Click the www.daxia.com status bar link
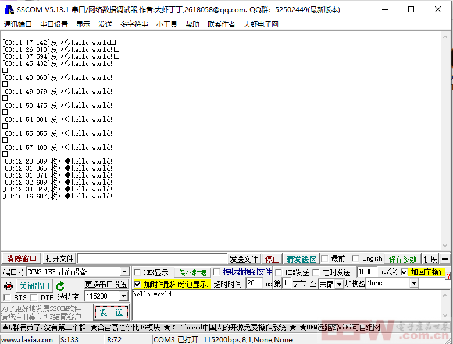This screenshot has height=344, width=453. (x=27, y=340)
